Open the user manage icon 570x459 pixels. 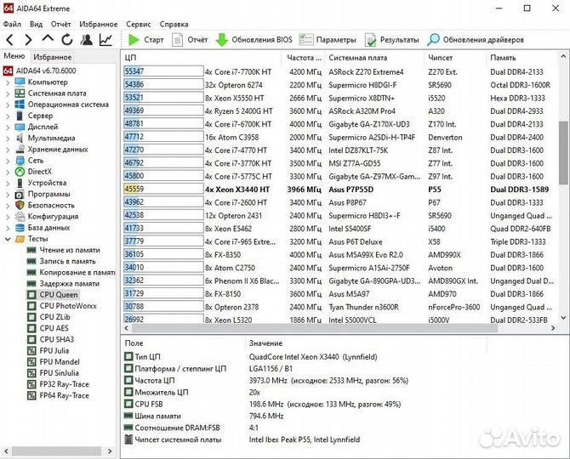[87, 40]
